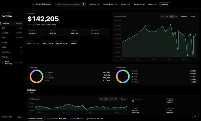Click the $142,205 net worth value

(43, 19)
